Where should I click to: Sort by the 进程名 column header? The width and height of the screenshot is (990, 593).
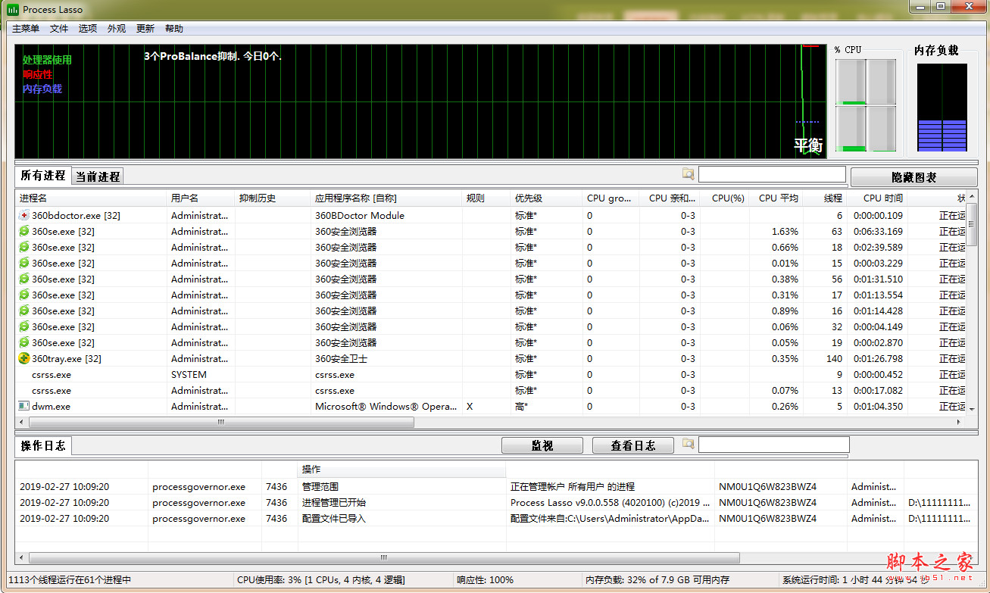point(92,198)
